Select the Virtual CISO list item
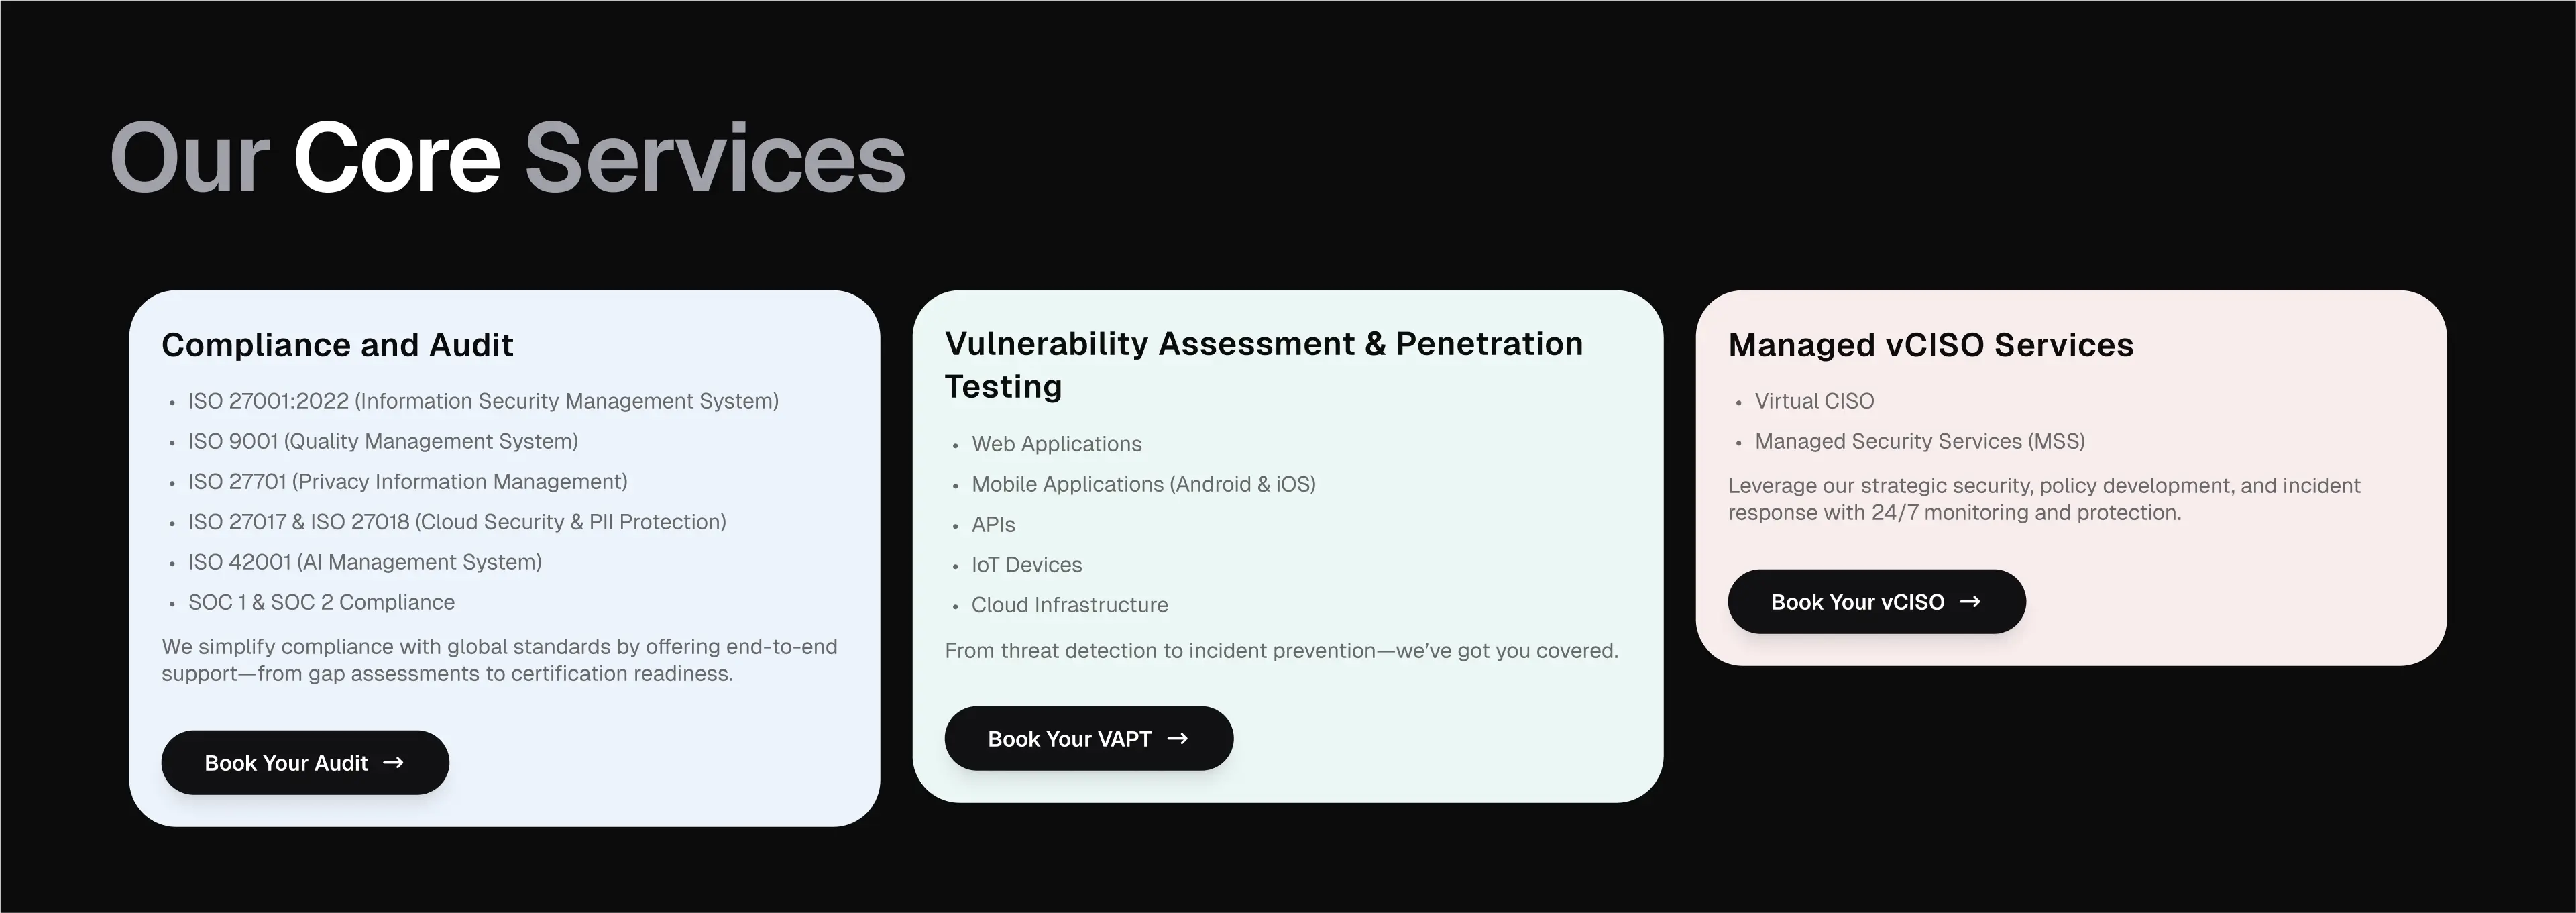The image size is (2576, 913). point(1814,401)
